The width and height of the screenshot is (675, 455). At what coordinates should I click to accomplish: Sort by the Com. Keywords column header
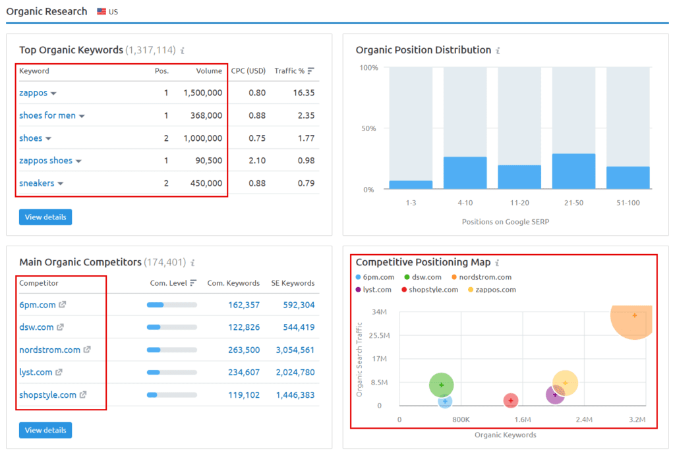point(233,283)
